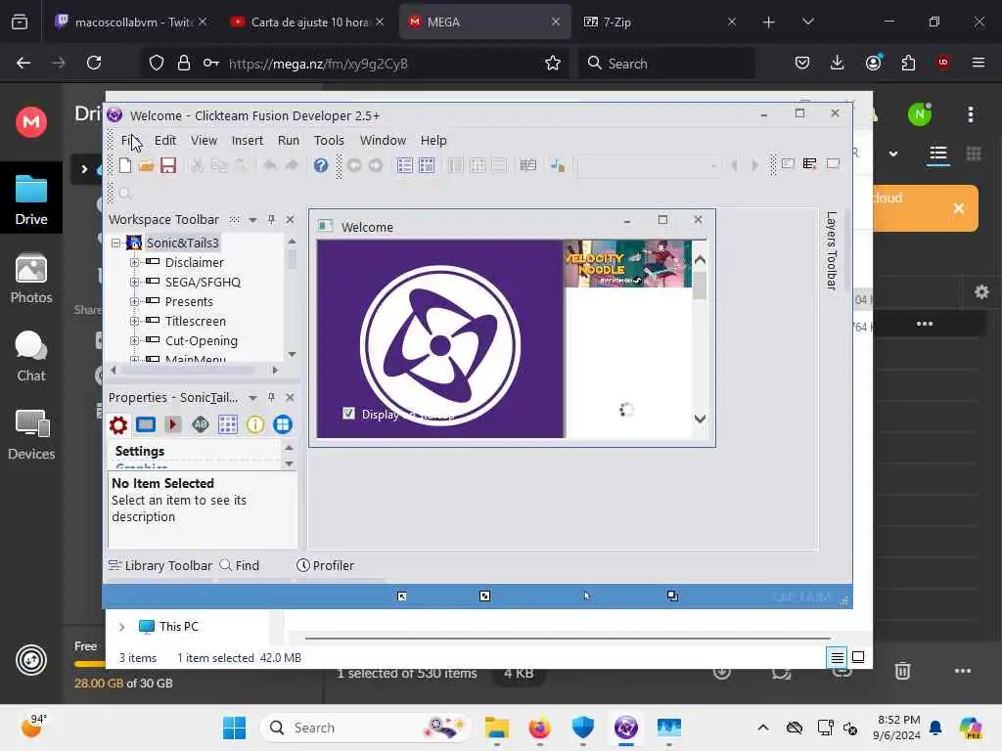Click the Firefox downloads arrow icon
This screenshot has width=1002, height=751.
coord(838,63)
